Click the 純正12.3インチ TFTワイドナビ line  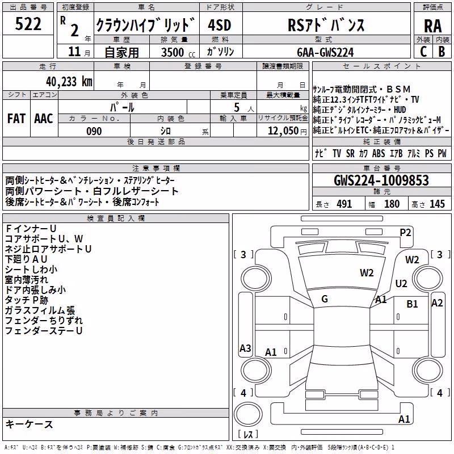click(x=366, y=100)
